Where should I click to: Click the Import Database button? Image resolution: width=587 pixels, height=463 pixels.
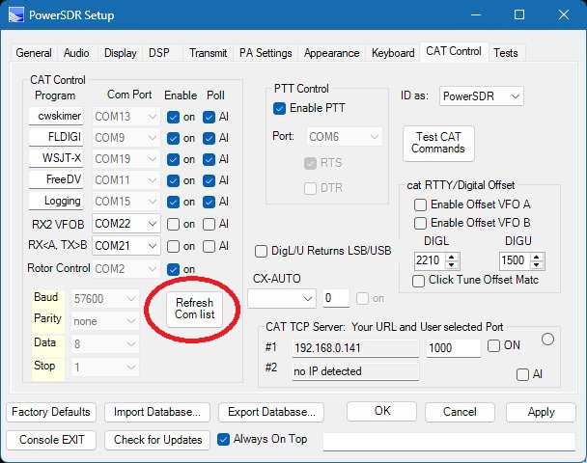click(x=156, y=412)
